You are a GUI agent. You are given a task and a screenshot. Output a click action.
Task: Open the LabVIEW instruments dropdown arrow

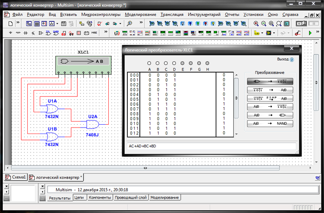coord(274,33)
